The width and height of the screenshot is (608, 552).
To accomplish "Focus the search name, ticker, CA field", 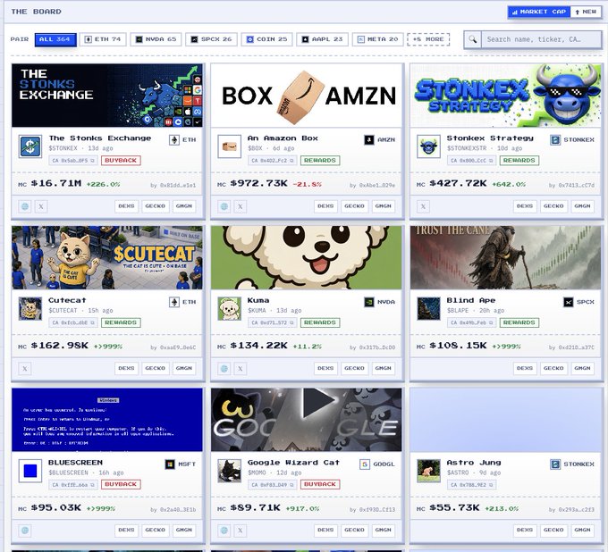I will 541,39.
